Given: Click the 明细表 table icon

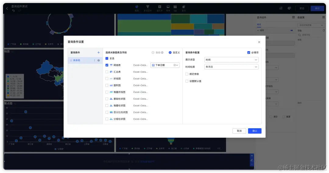Looking at the screenshot, I should (x=111, y=65).
